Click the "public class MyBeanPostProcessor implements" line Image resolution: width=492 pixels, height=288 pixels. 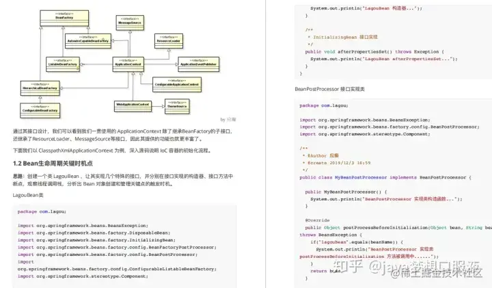(x=385, y=177)
